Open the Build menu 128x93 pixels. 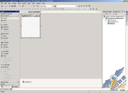[x=19, y=3]
